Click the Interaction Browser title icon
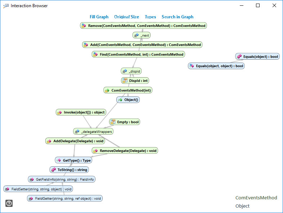283x213 pixels. coord(6,6)
